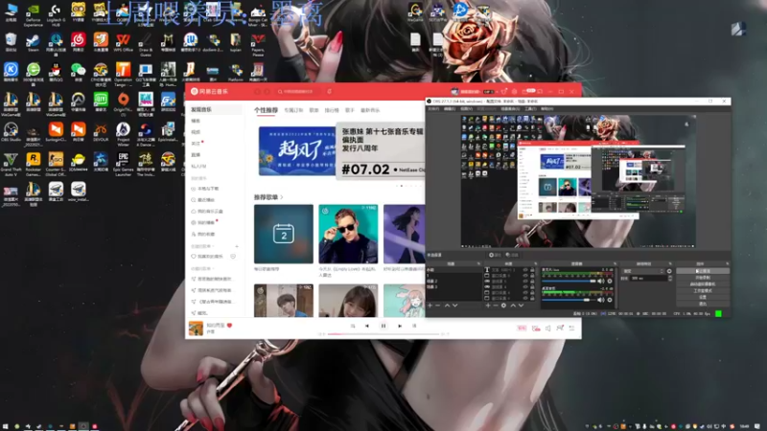767x431 pixels.
Task: Seek on NetEase playback progress bar
Action: (383, 334)
